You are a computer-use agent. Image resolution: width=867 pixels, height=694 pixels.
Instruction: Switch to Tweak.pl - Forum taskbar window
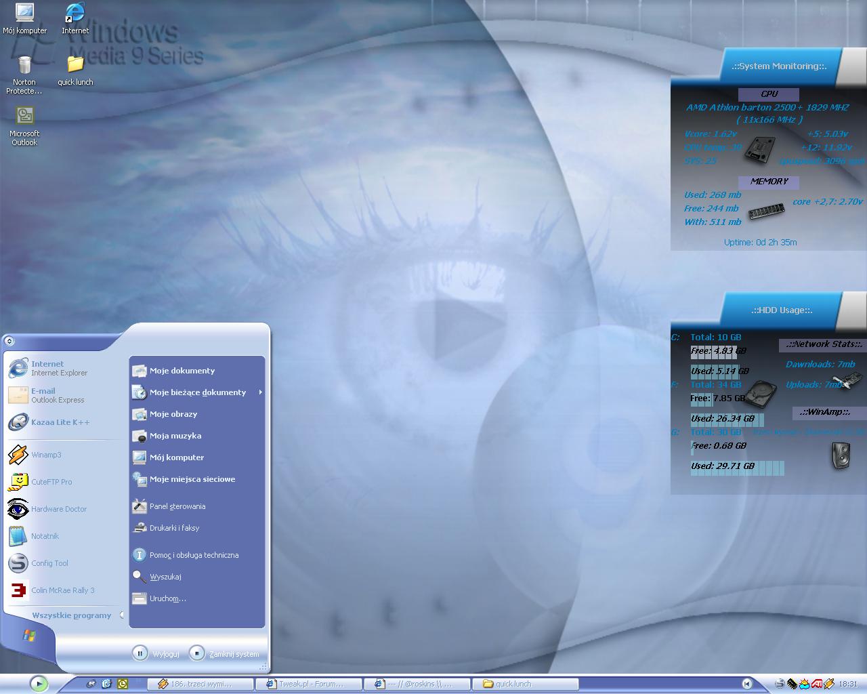308,684
